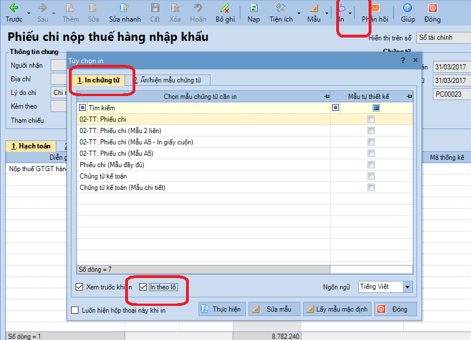Toggle checkbox for Mẫu A5 - In giấy cuộn
This screenshot has height=340, width=471.
coord(371,142)
